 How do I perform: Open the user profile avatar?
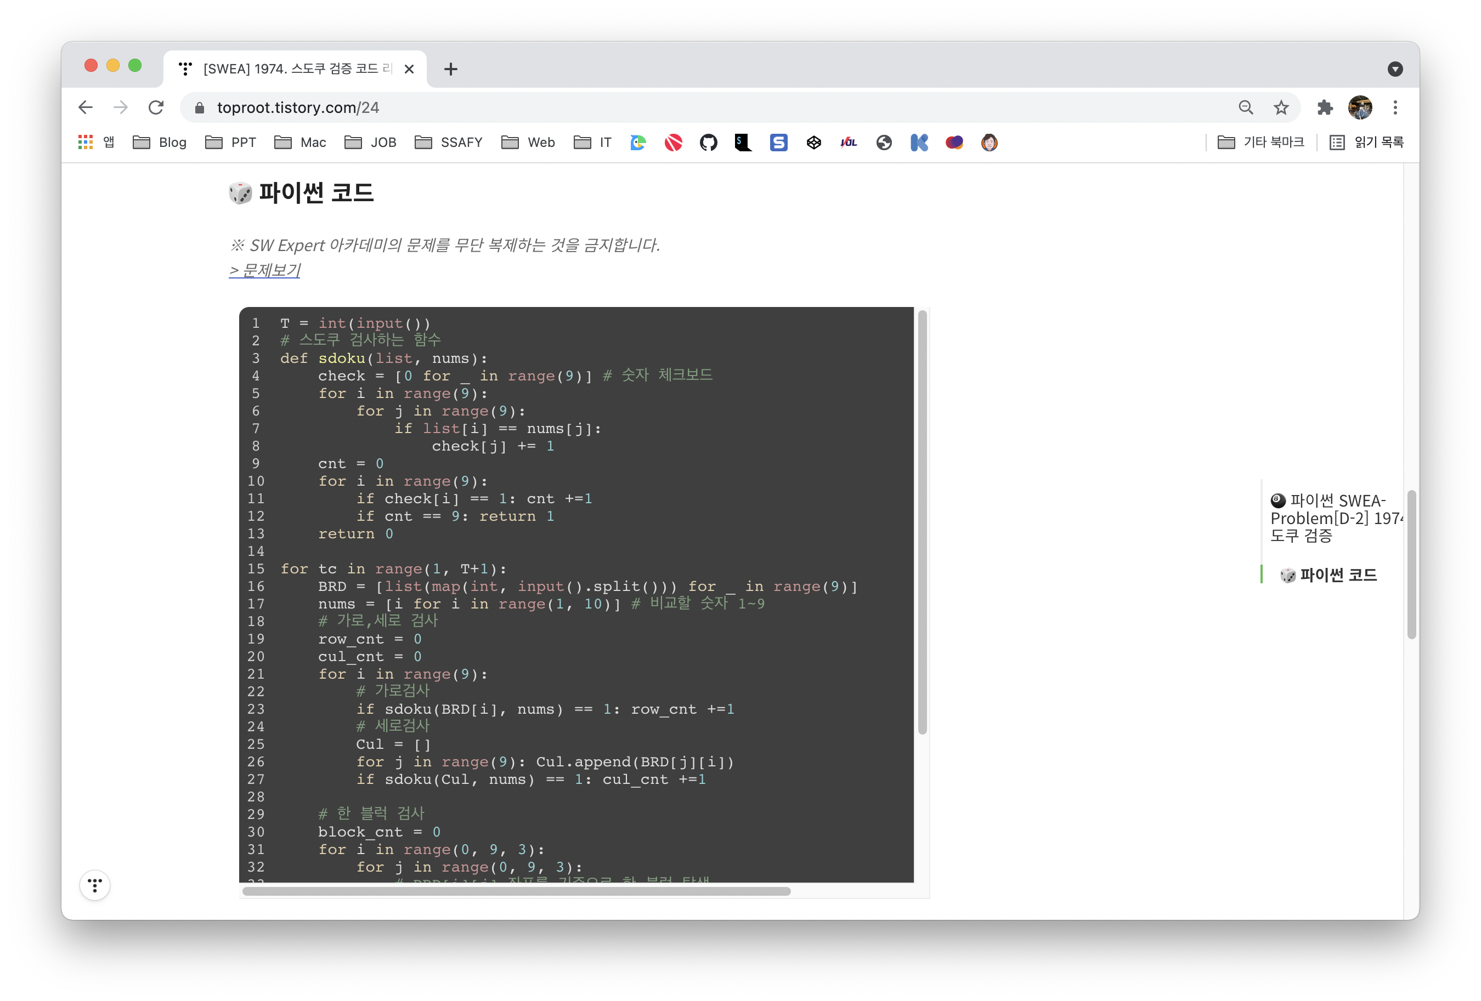(1360, 107)
